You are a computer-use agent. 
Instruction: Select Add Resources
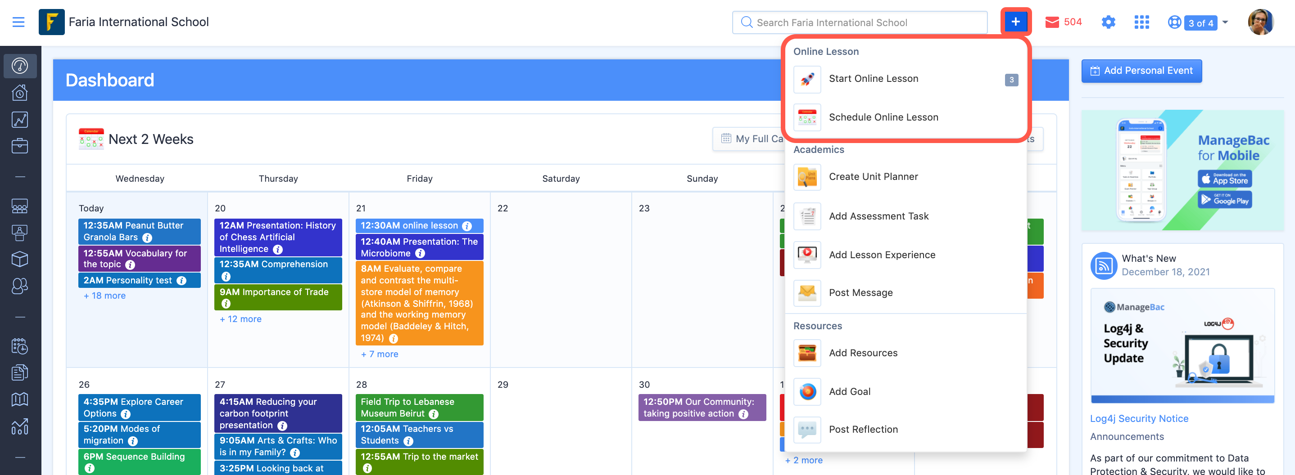[x=906, y=353]
